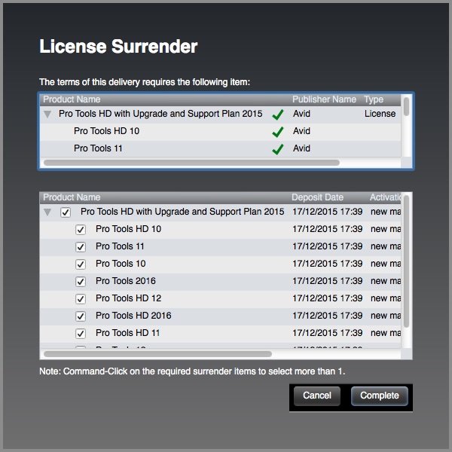
Task: Select the Pro Tools HD 12 row label
Action: [x=128, y=298]
